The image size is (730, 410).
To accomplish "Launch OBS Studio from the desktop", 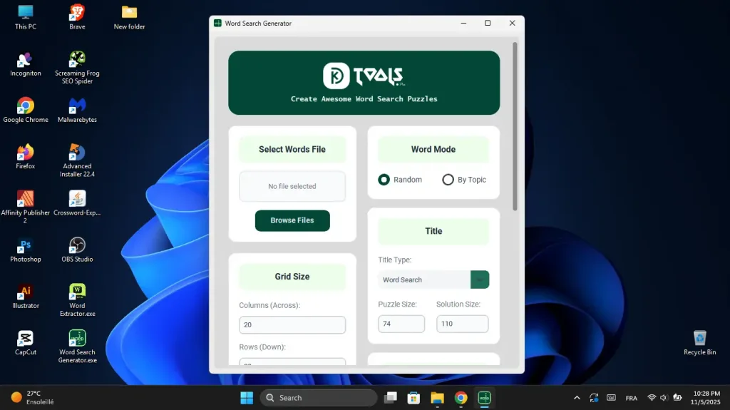I will click(77, 246).
